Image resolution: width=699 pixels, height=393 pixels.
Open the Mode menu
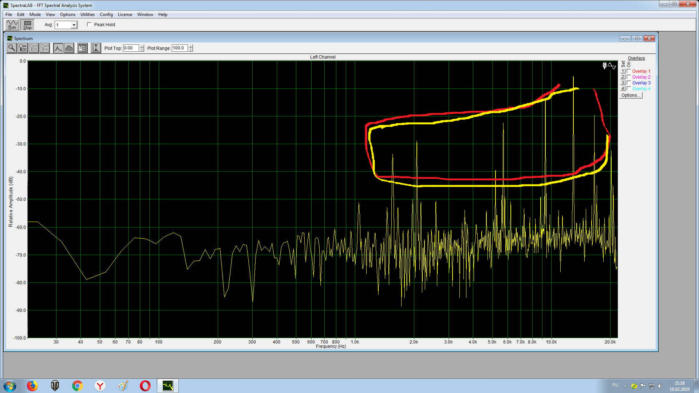(35, 15)
